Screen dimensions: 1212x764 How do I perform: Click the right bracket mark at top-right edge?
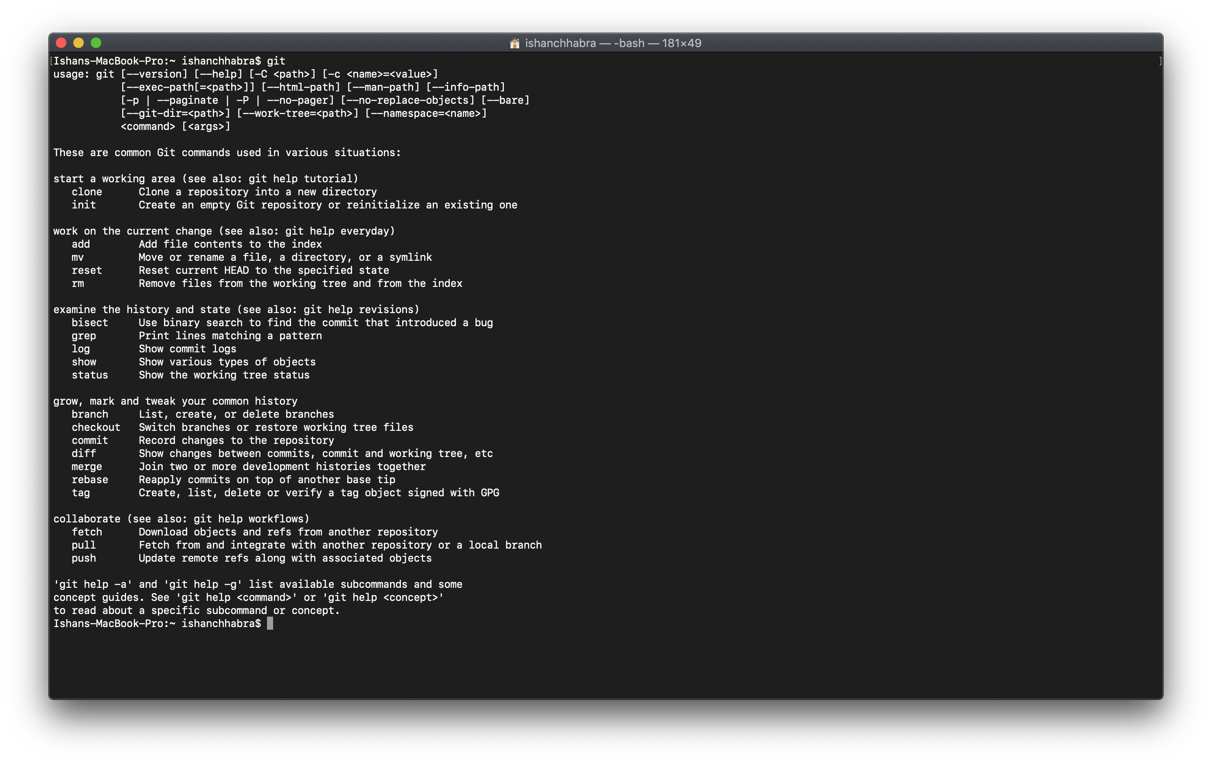[1160, 61]
